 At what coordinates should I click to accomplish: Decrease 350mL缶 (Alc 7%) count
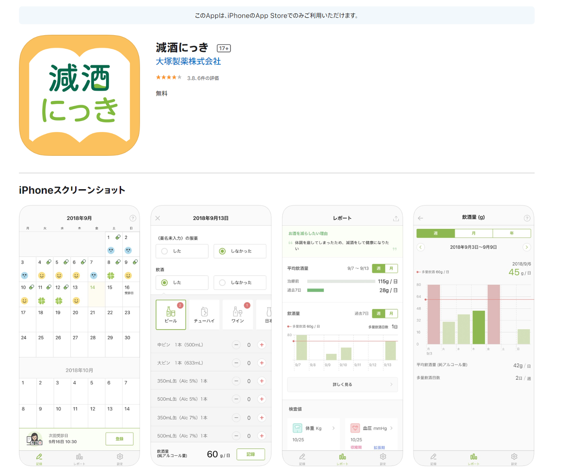pos(236,418)
